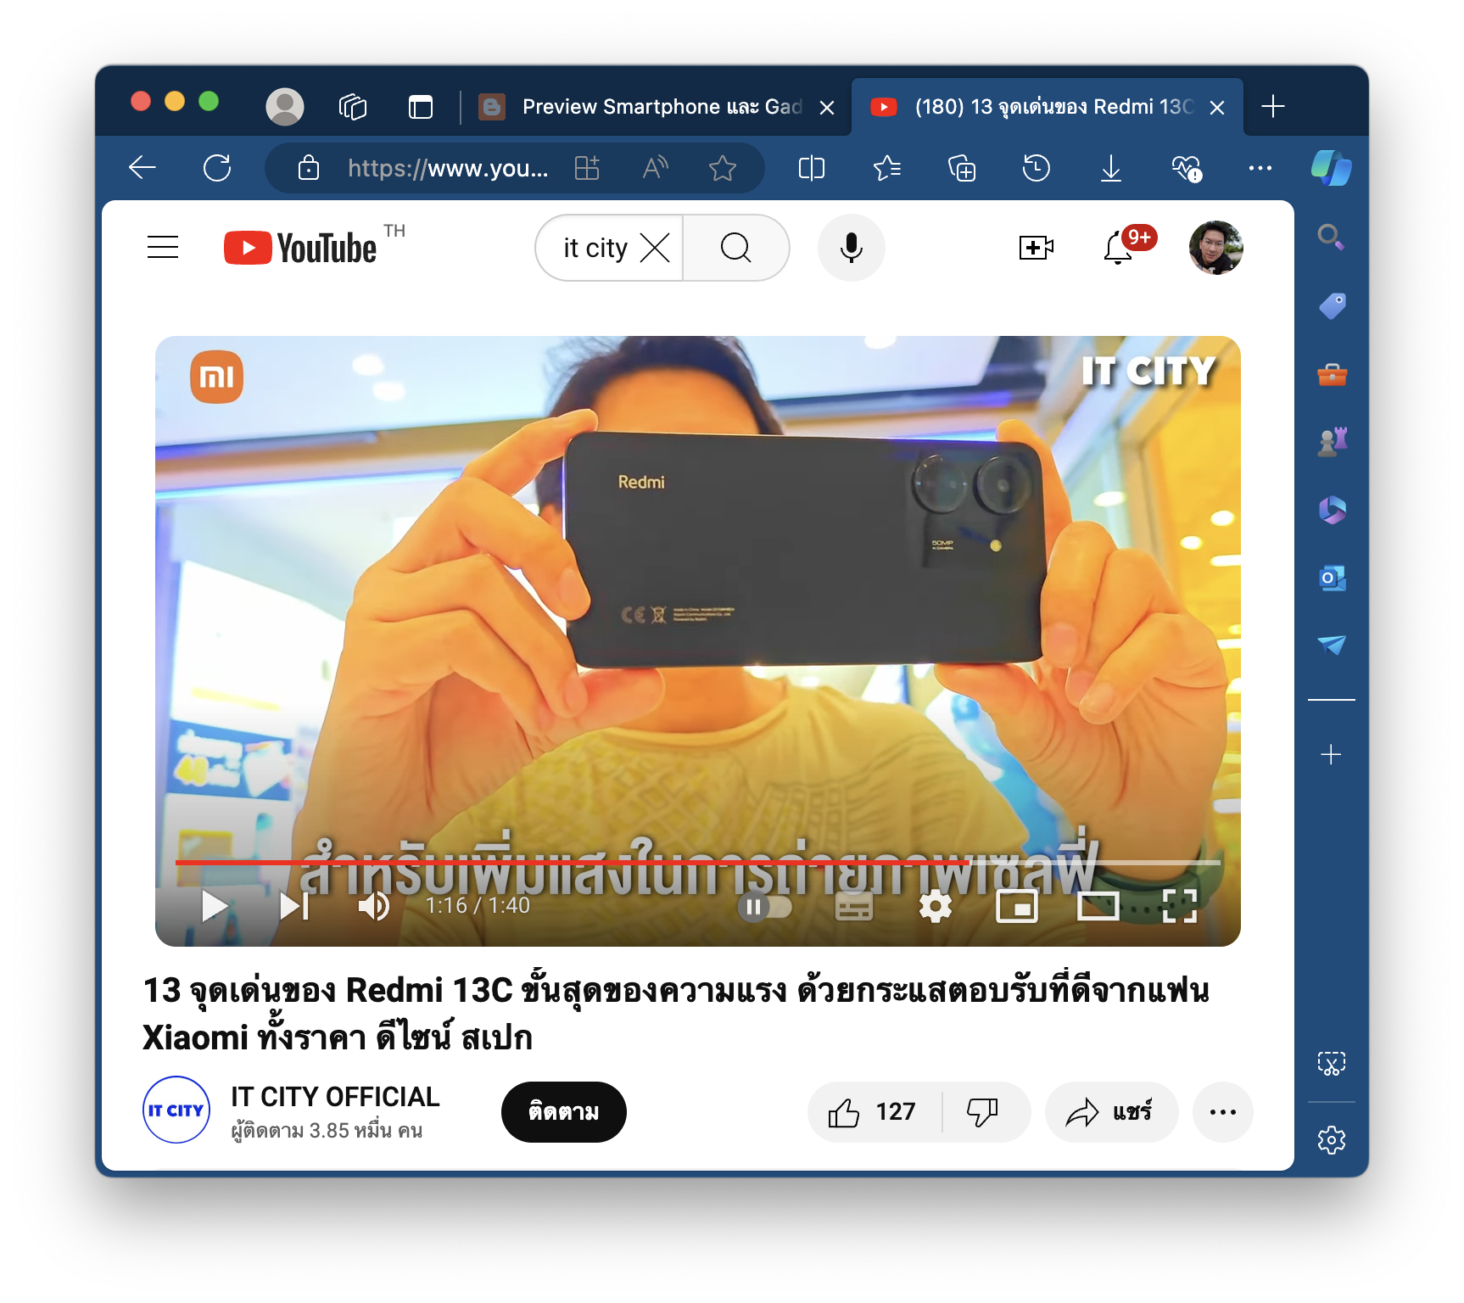Start Read aloud from address bar

655,168
